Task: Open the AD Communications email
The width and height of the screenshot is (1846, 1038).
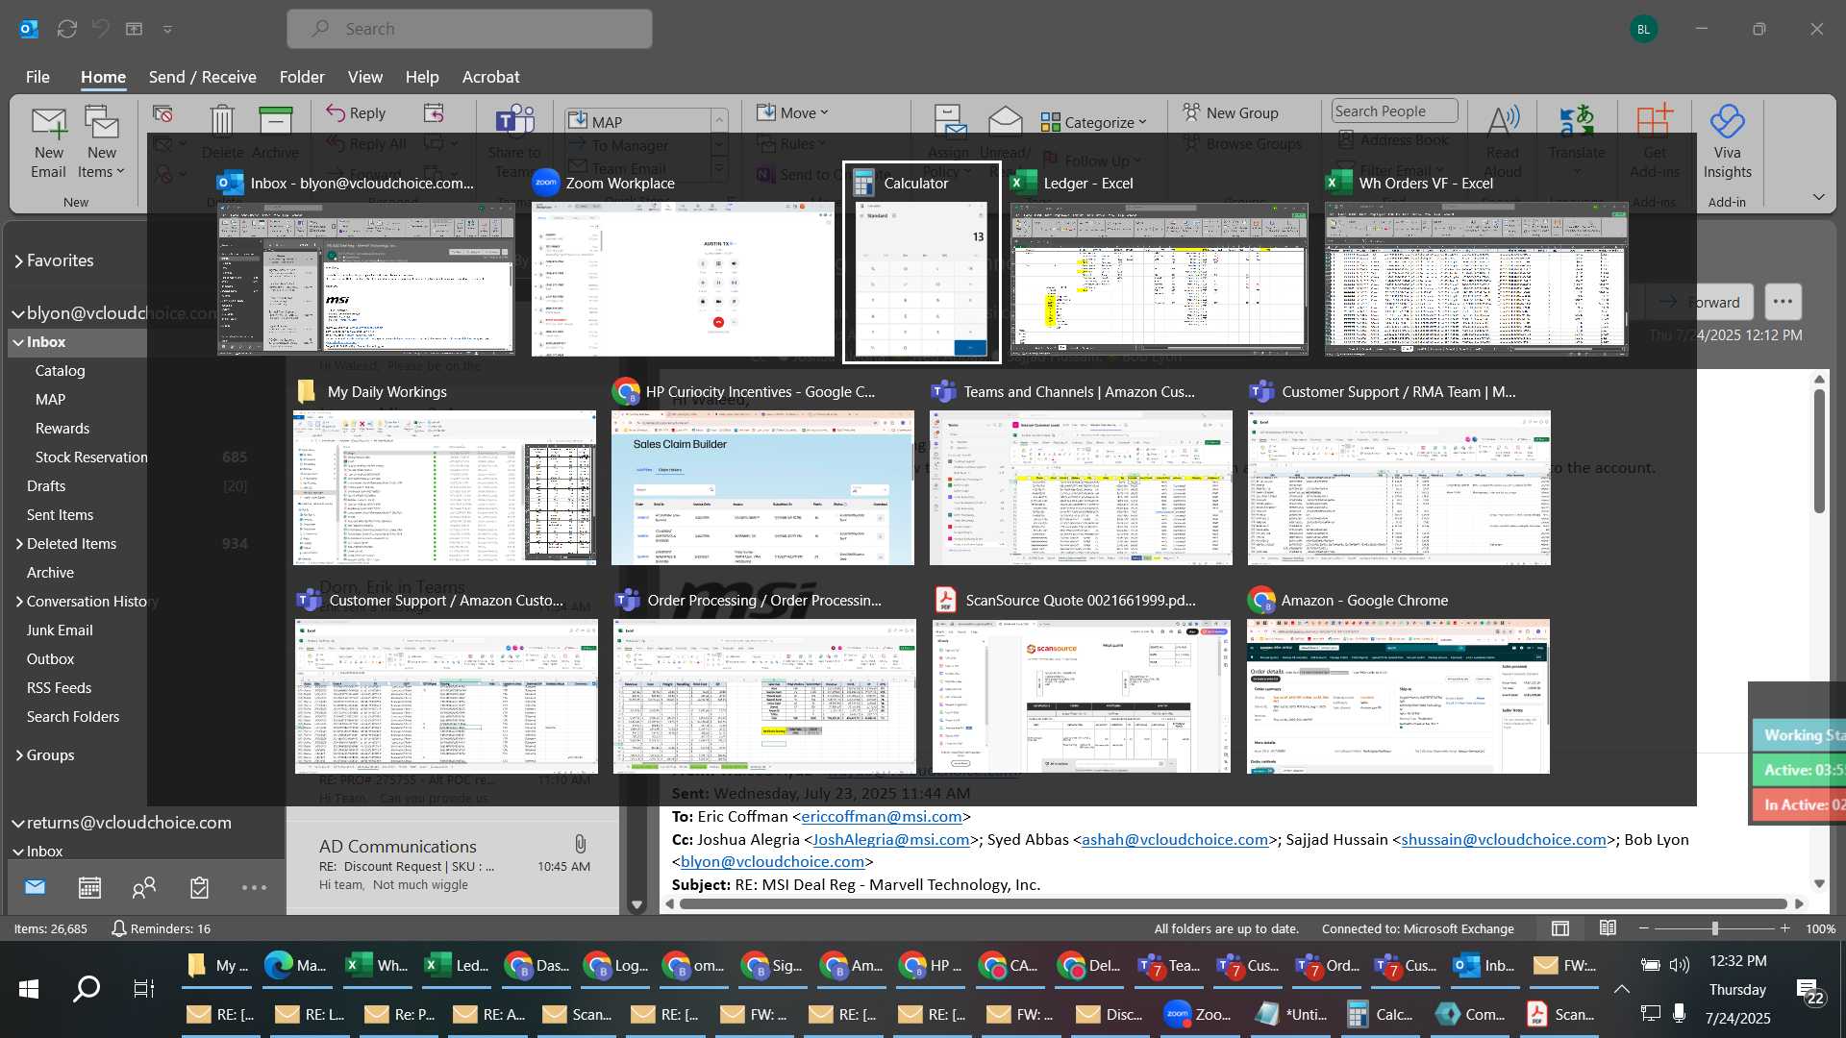Action: tap(454, 865)
